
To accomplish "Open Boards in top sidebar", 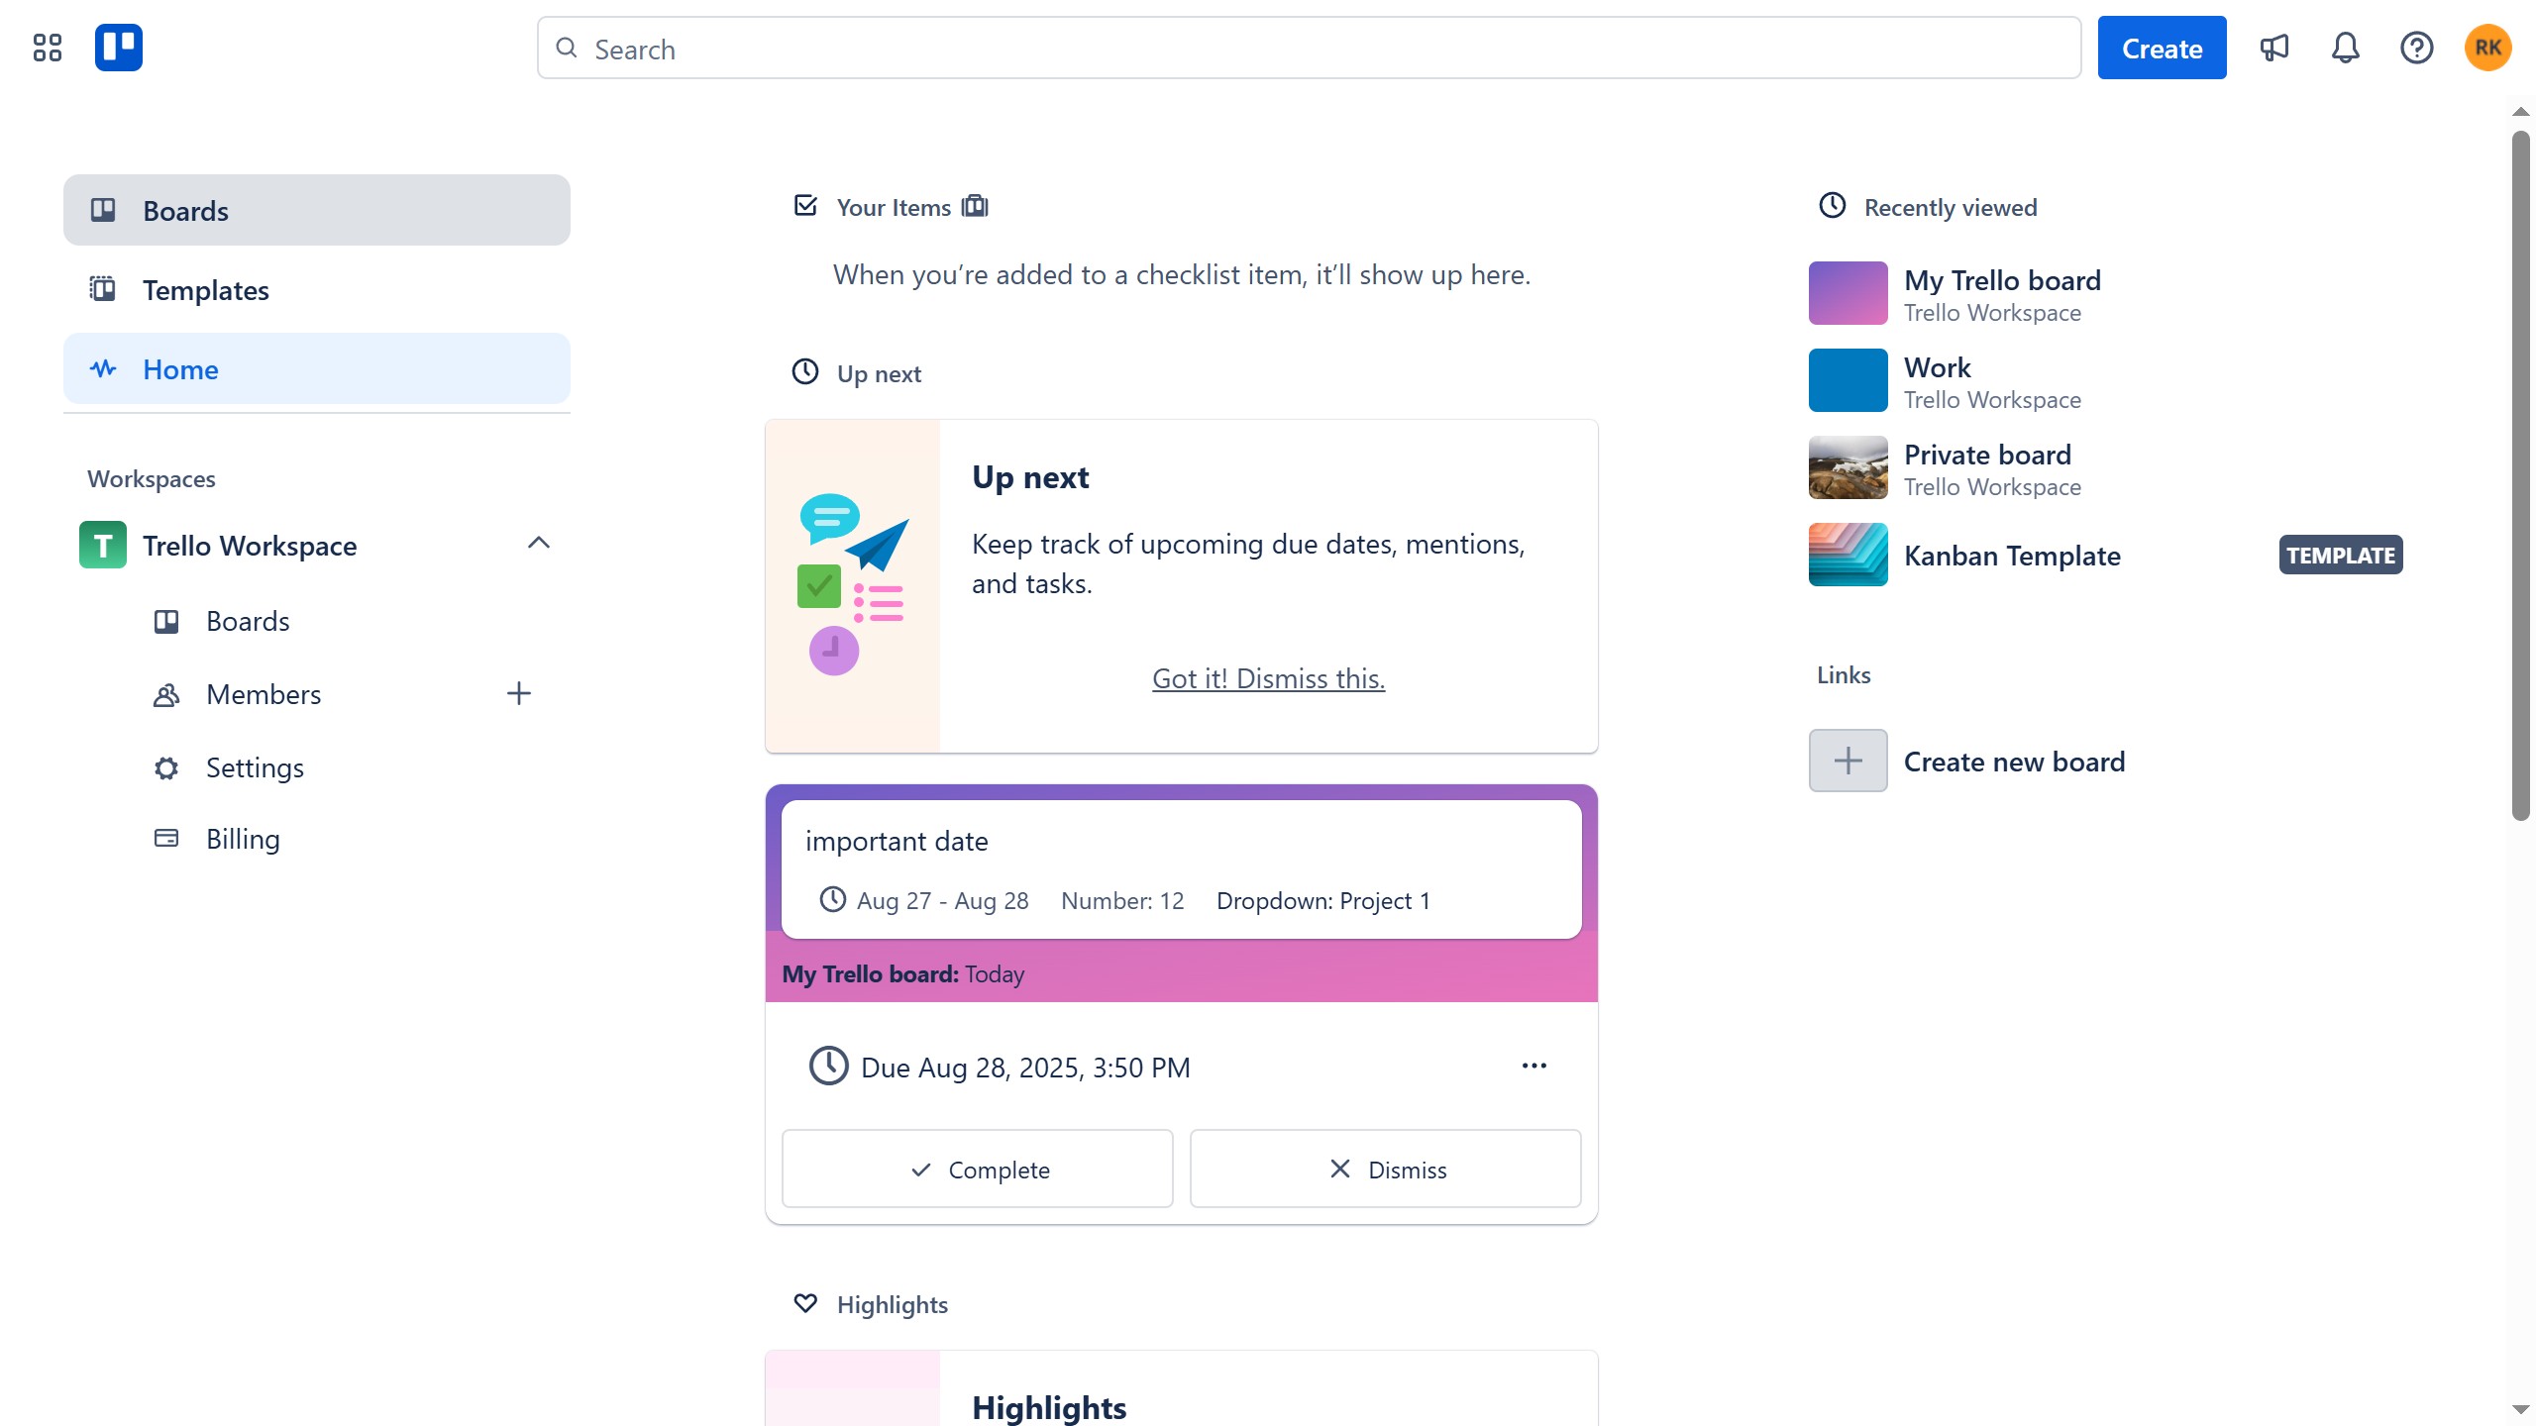I will 317,210.
